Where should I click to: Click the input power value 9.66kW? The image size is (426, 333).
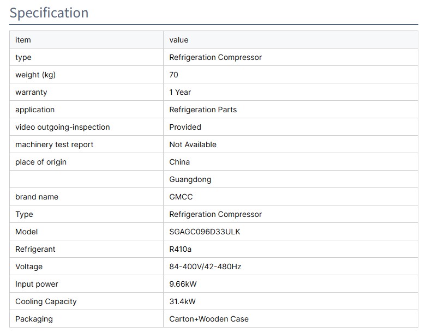tap(184, 284)
